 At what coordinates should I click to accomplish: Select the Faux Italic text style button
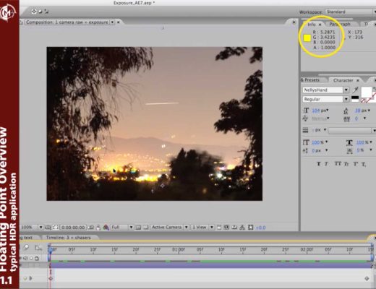pos(326,164)
